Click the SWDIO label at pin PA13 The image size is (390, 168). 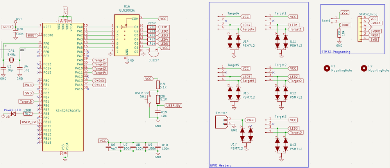99,81
